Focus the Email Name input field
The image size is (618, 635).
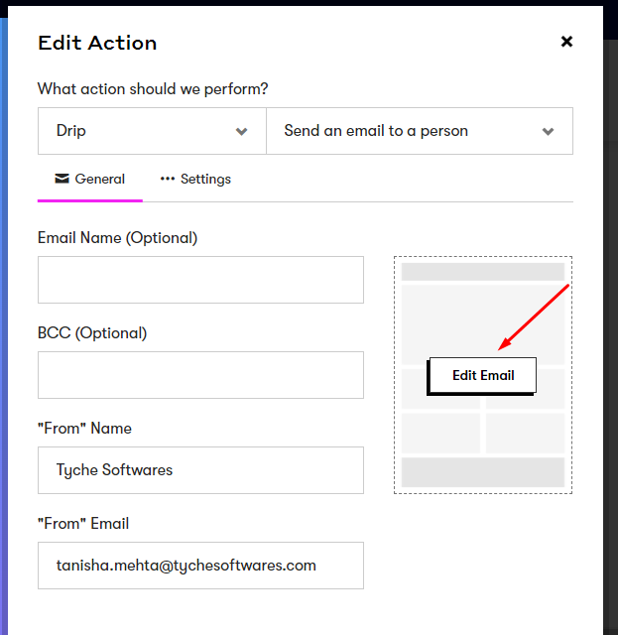200,280
